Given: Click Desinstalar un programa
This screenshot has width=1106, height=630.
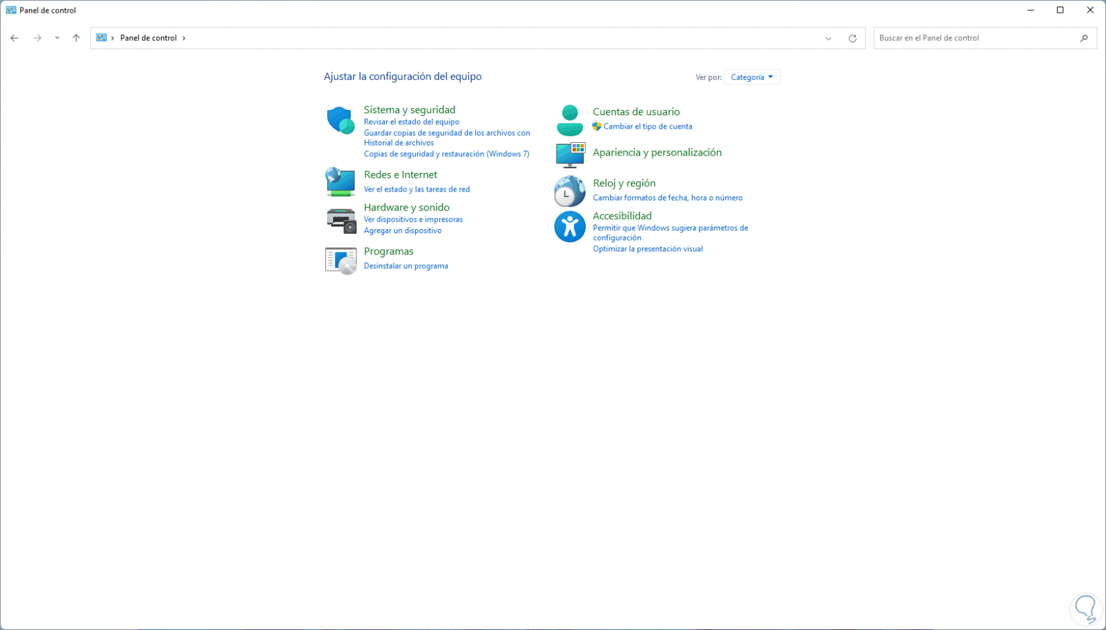Looking at the screenshot, I should click(x=406, y=266).
